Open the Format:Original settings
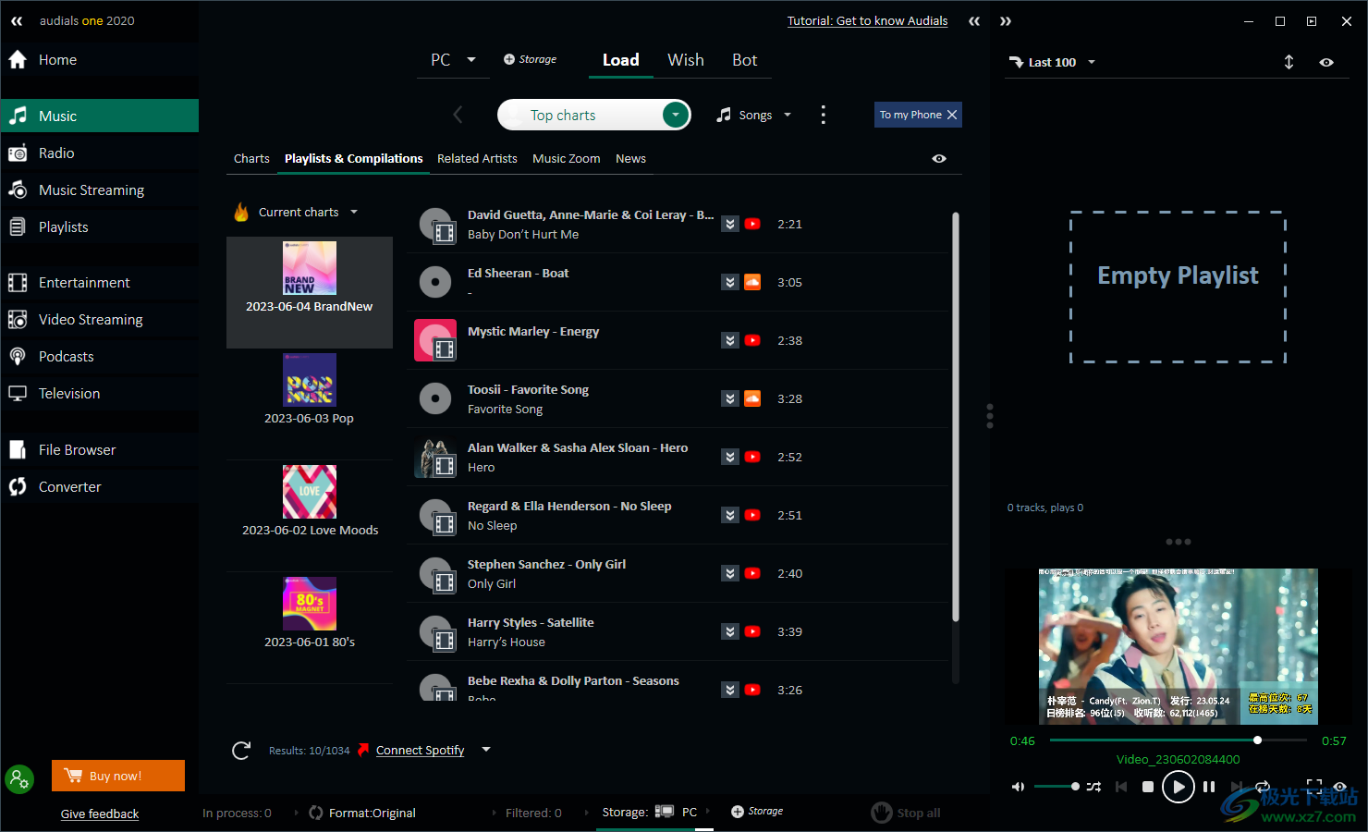This screenshot has width=1368, height=832. click(x=362, y=813)
